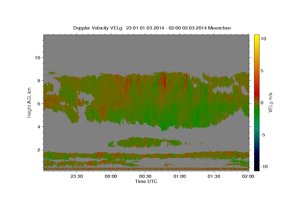Click the height tick label 10
Screen dimensions: 308x205
[37, 58]
